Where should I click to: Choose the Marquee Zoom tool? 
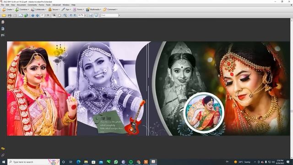(x=65, y=15)
